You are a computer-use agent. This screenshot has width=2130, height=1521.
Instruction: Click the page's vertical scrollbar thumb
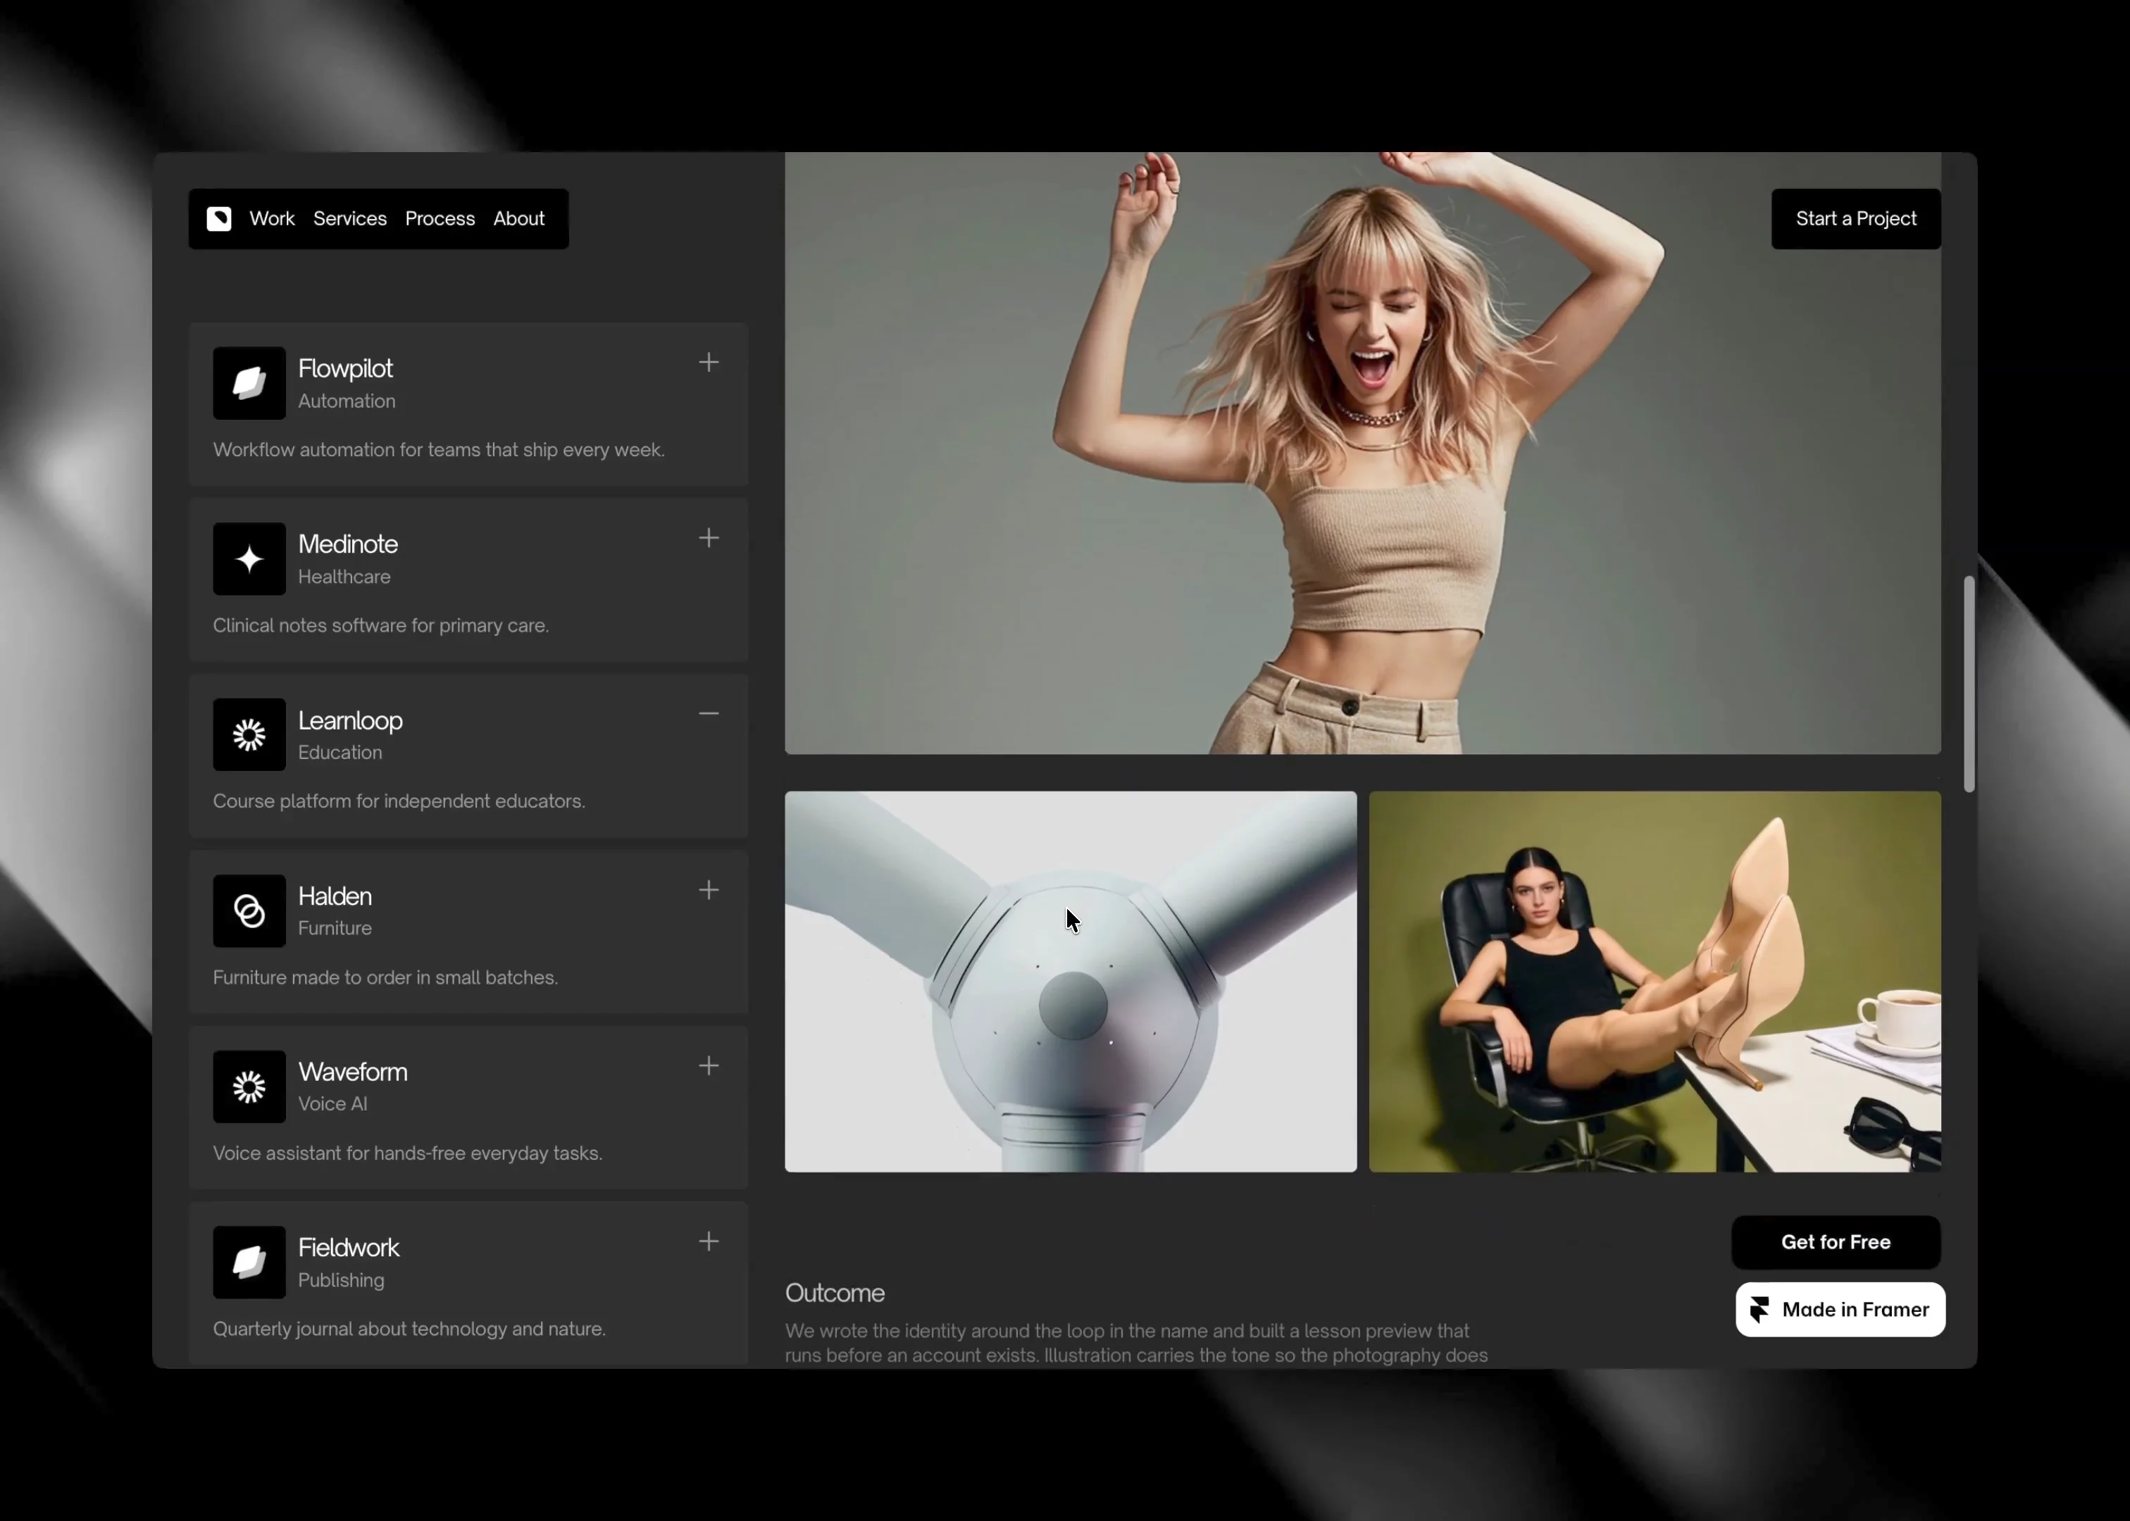pos(1969,684)
